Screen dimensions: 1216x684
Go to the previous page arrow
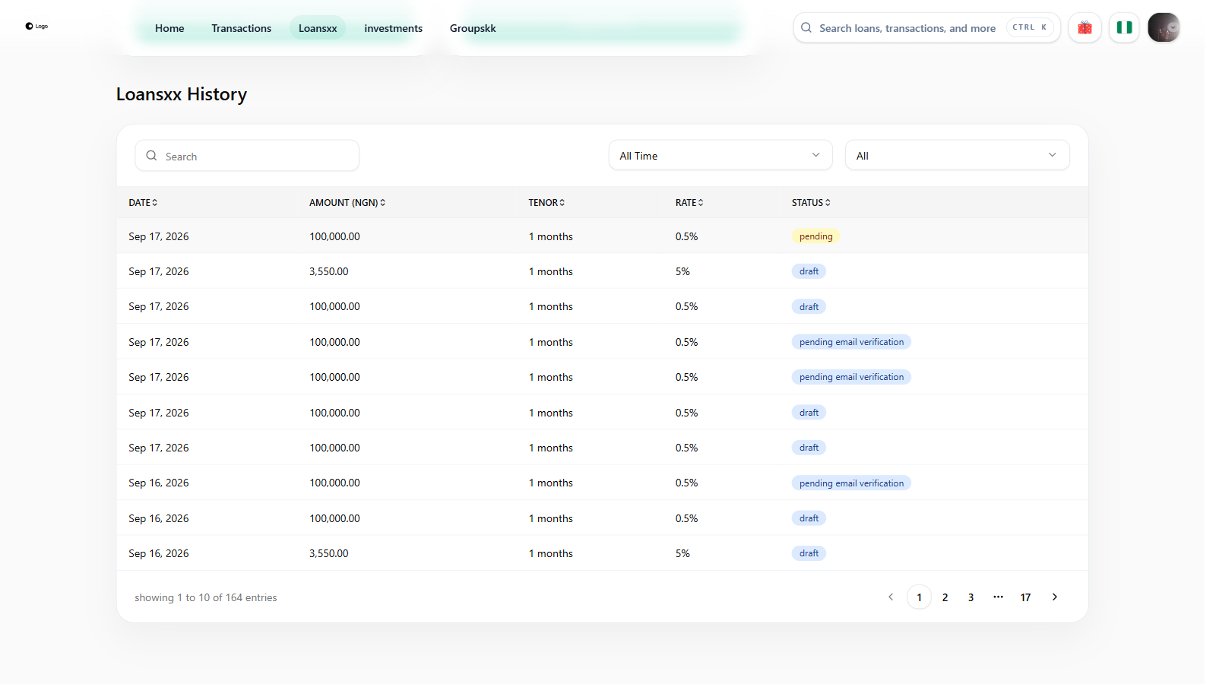pos(891,597)
